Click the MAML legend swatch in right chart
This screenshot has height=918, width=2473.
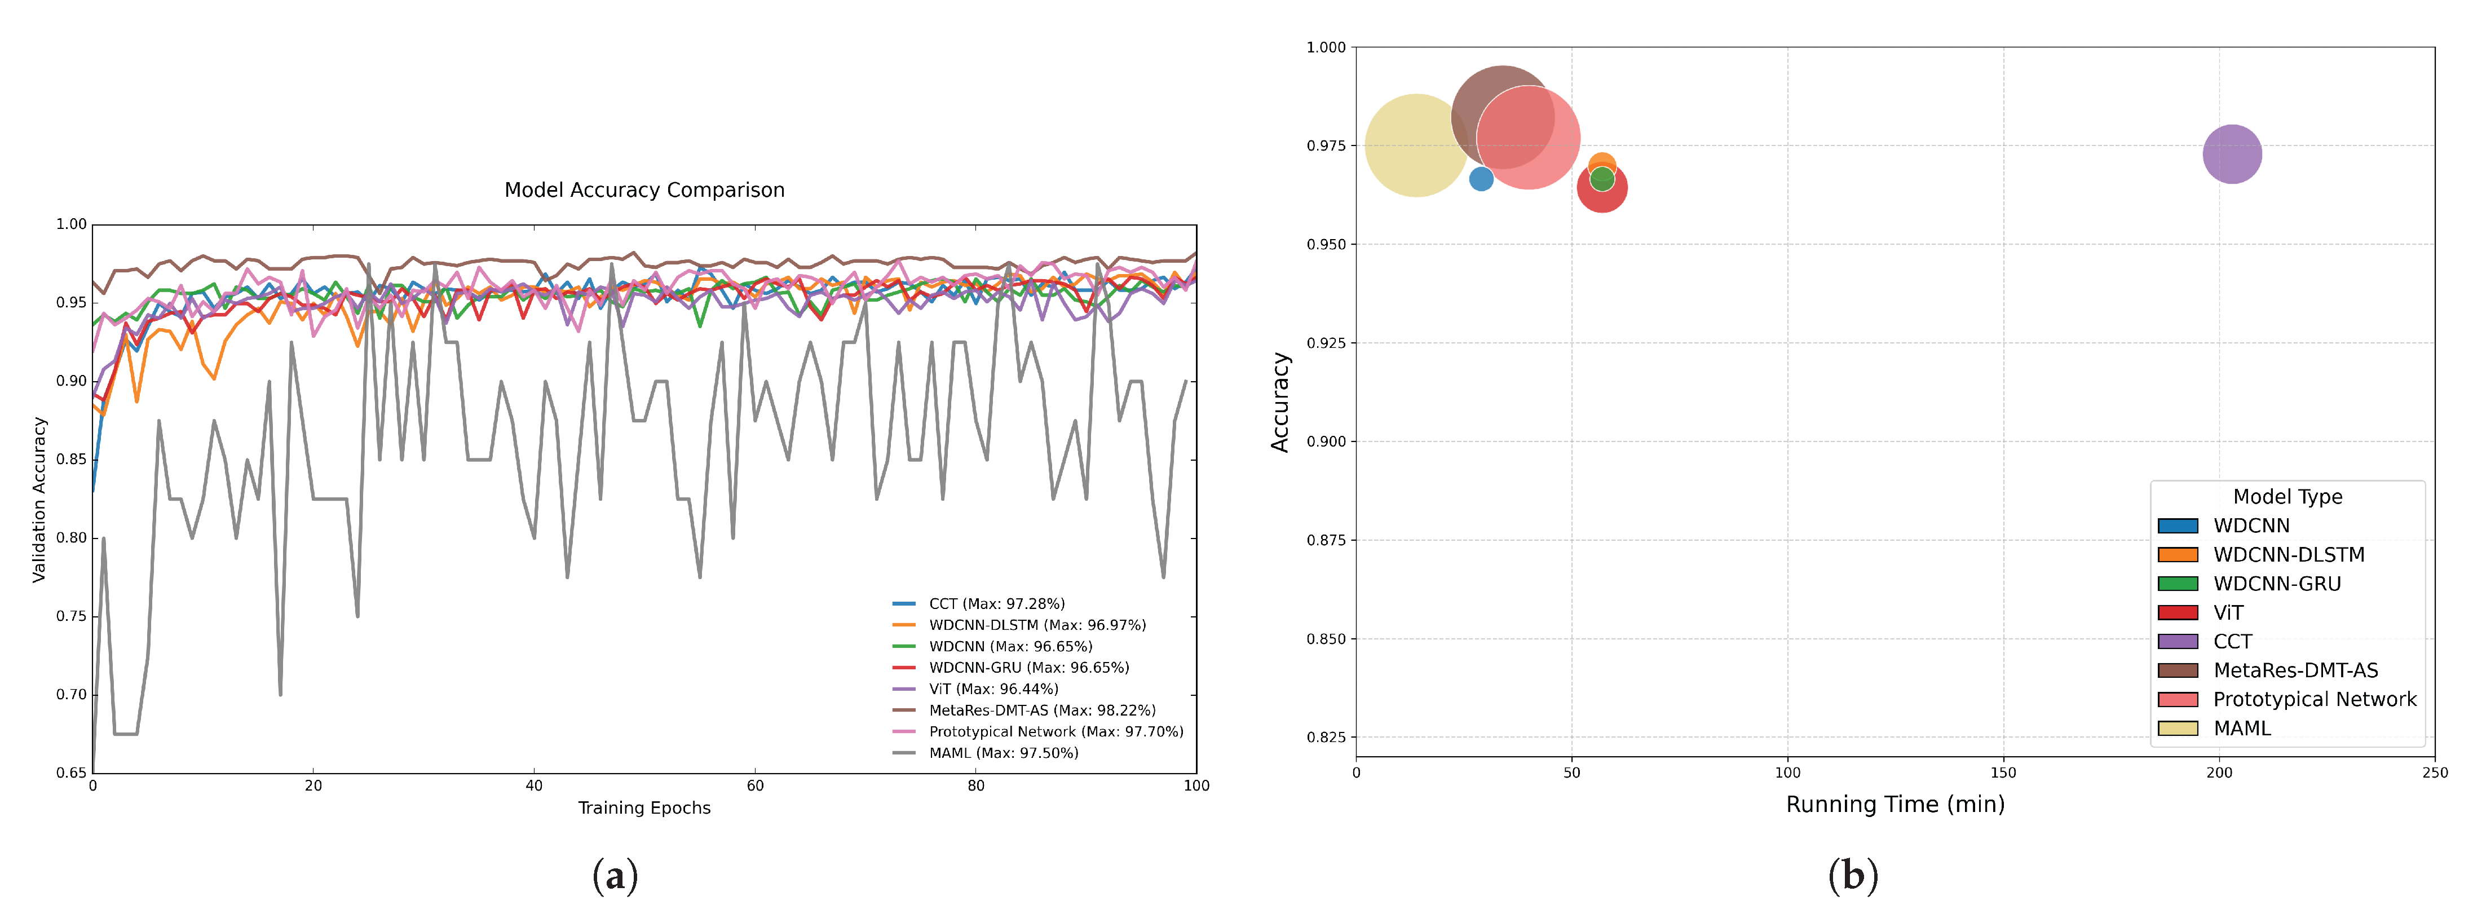[2178, 729]
